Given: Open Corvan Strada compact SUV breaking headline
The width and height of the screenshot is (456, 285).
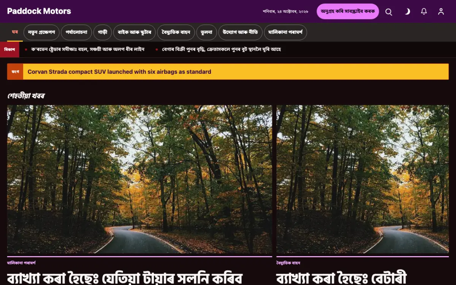Looking at the screenshot, I should [119, 72].
